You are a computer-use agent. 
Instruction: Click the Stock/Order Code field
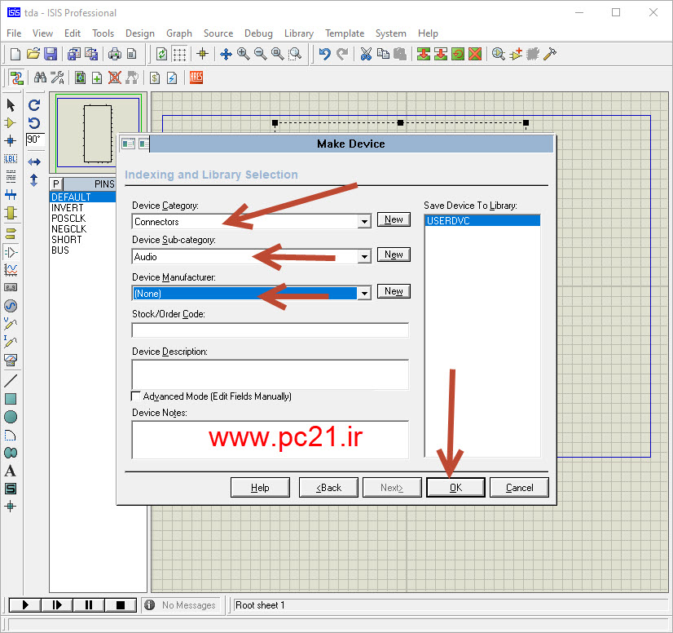coord(271,330)
